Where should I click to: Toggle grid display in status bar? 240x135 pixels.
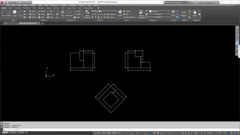pos(120,133)
